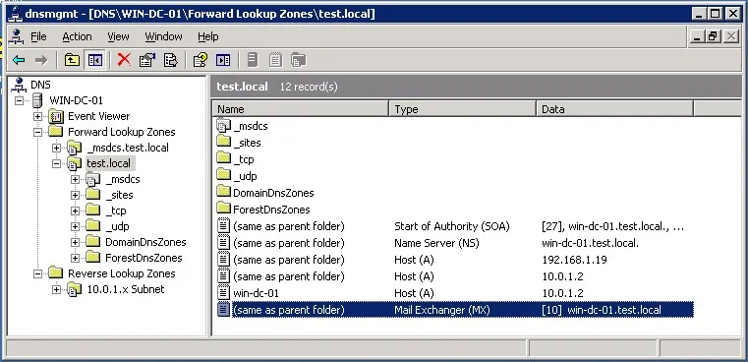Select _msdcs.test.local zone in tree

point(128,148)
